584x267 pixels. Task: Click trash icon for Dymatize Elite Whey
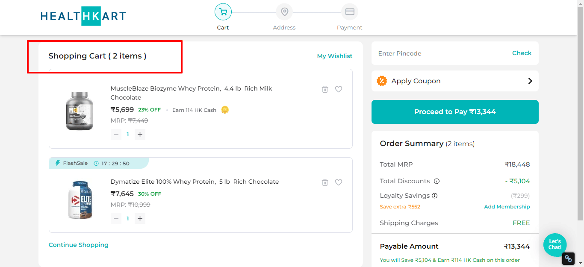point(325,182)
